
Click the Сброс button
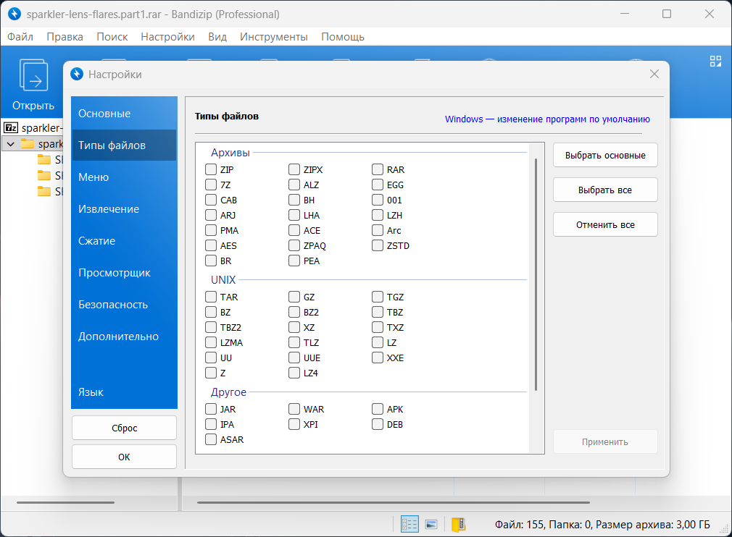point(124,428)
